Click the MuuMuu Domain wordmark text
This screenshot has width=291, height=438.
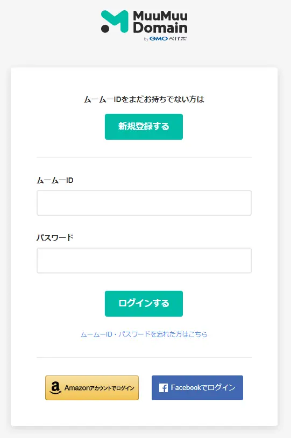pos(160,22)
